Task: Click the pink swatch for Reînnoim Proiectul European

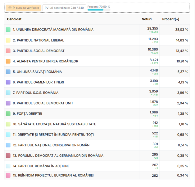Action: (x=8, y=175)
